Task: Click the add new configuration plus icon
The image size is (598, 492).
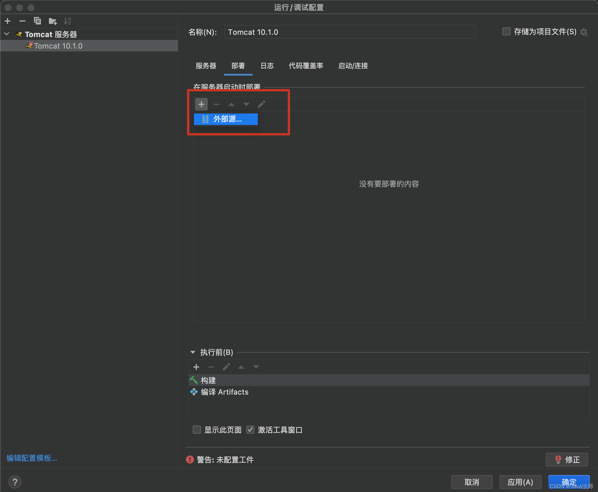Action: click(8, 21)
